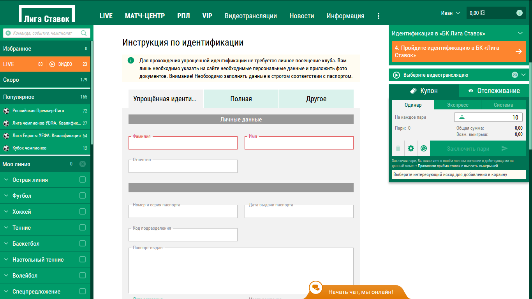Expand the Баскетбол section
The height and width of the screenshot is (299, 532).
[6, 244]
